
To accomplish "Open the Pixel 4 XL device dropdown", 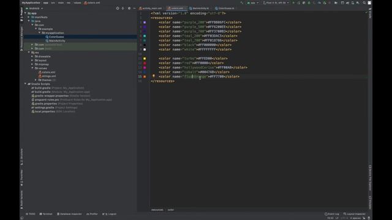I will [x=276, y=2].
